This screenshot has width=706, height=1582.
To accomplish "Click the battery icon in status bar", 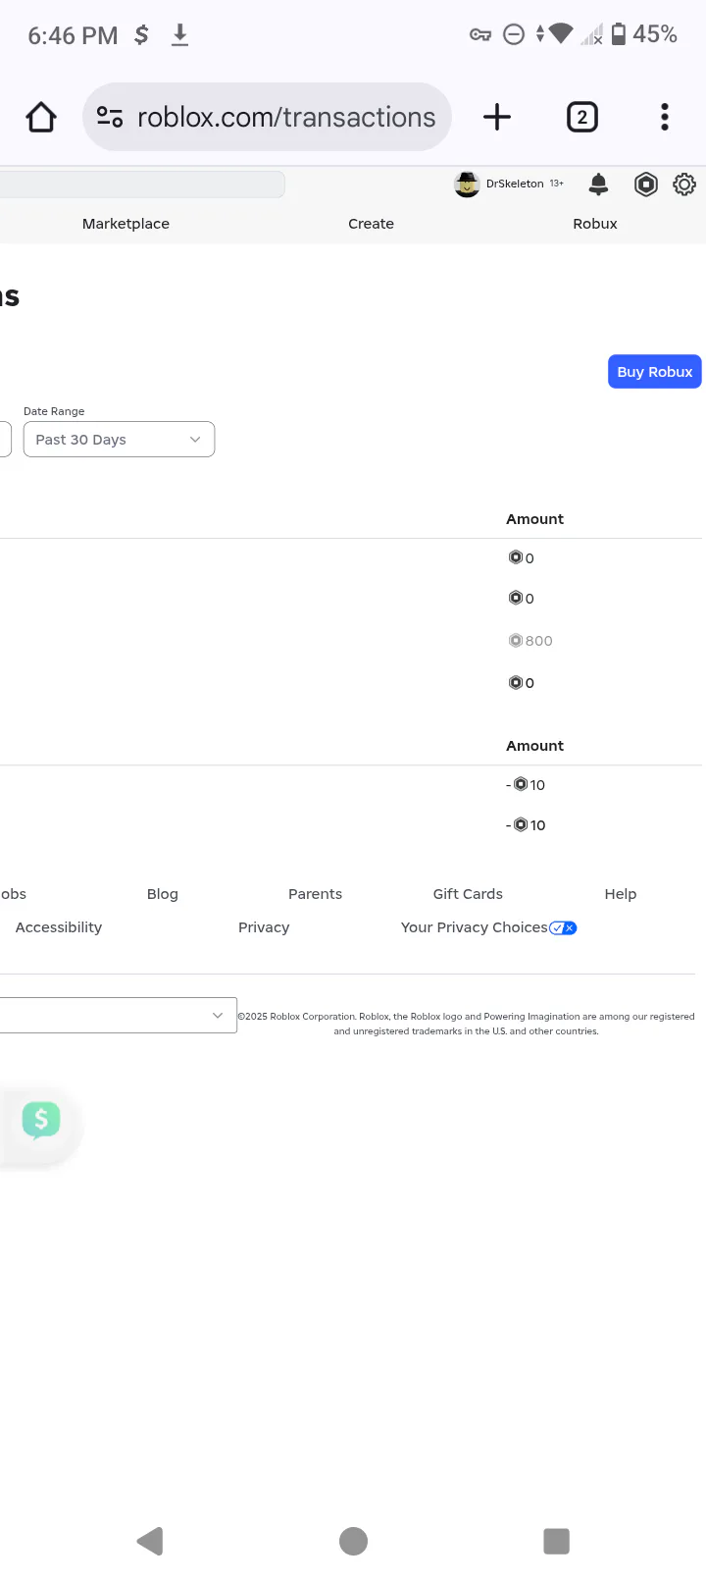I will click(x=619, y=34).
